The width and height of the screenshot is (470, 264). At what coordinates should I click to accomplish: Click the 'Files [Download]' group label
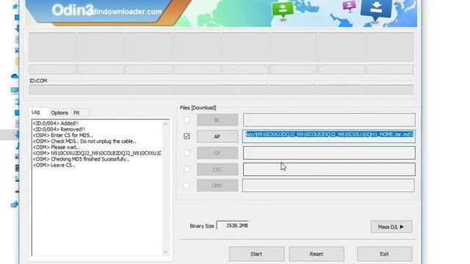198,108
